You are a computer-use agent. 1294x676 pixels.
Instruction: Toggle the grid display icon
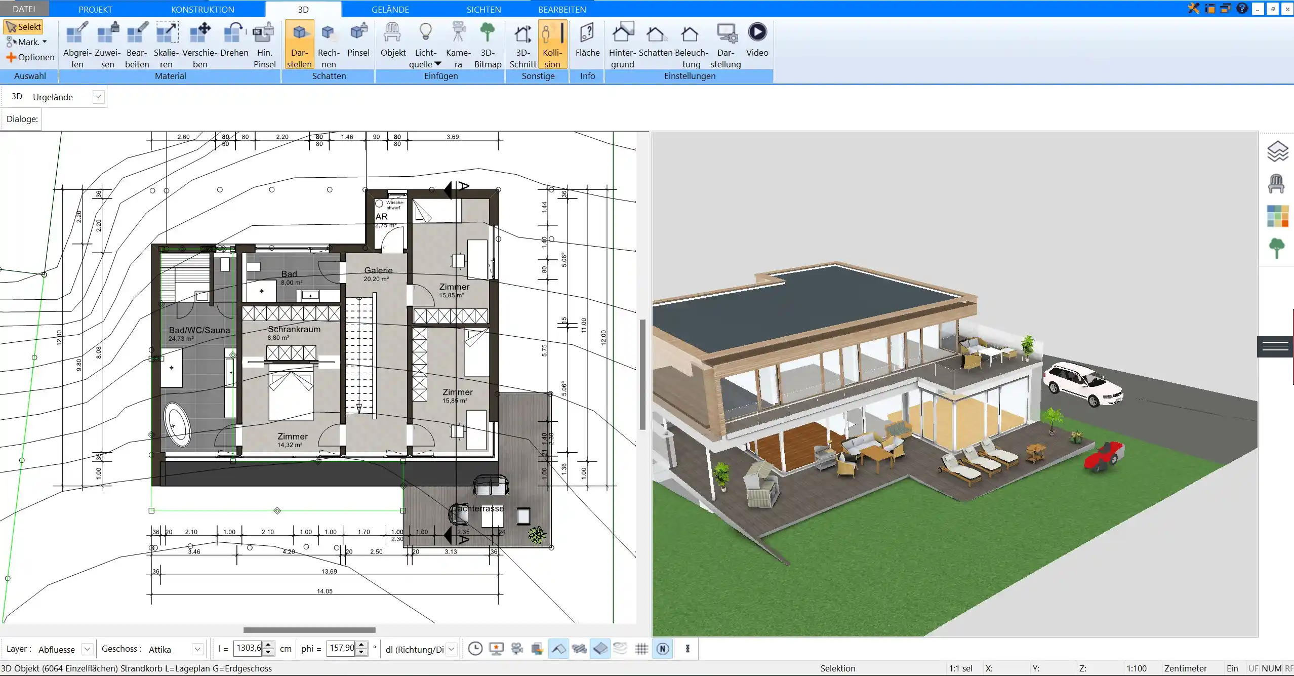click(x=641, y=649)
